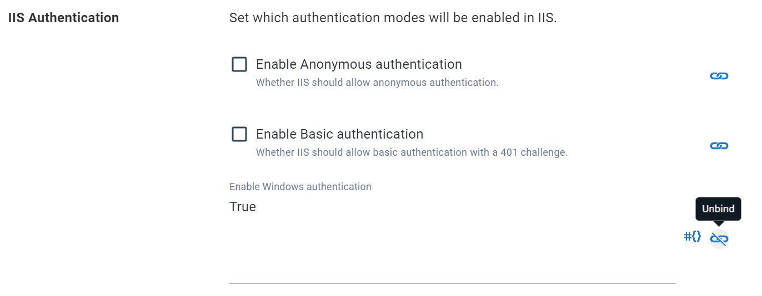Viewport: 762px width, 296px height.
Task: Bind the Anonymous authentication setting via link icon
Action: (x=719, y=76)
